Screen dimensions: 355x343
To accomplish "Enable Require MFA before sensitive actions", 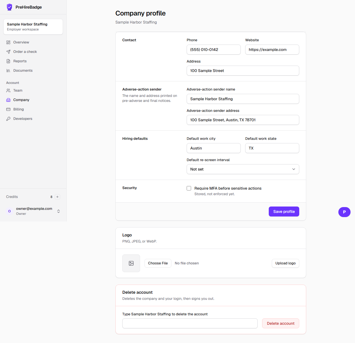I will pyautogui.click(x=189, y=188).
